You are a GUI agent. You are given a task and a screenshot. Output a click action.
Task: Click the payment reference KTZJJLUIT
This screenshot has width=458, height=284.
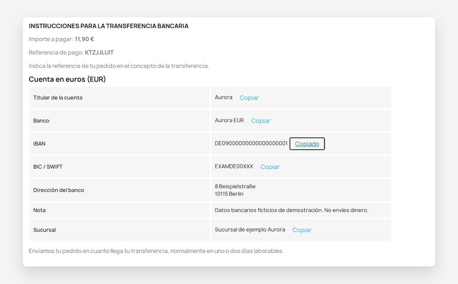(99, 53)
